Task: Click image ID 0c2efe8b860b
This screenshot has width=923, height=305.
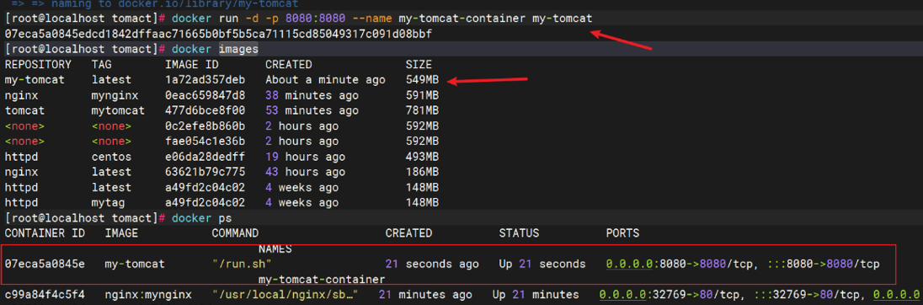Action: [x=205, y=126]
